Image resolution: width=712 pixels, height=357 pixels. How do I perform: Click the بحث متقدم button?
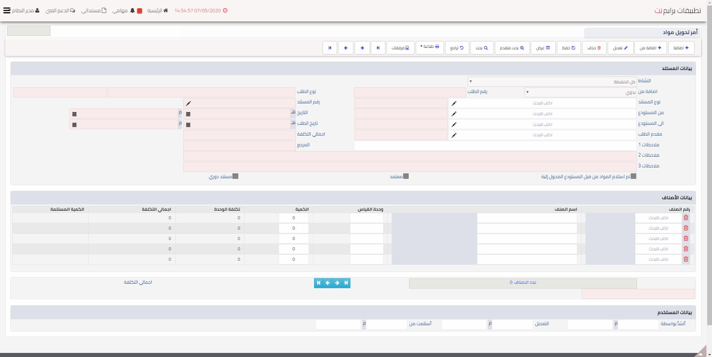point(512,48)
